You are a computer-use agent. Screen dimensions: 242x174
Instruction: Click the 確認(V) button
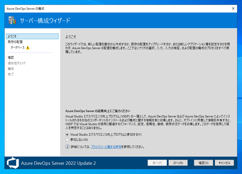coord(204,163)
